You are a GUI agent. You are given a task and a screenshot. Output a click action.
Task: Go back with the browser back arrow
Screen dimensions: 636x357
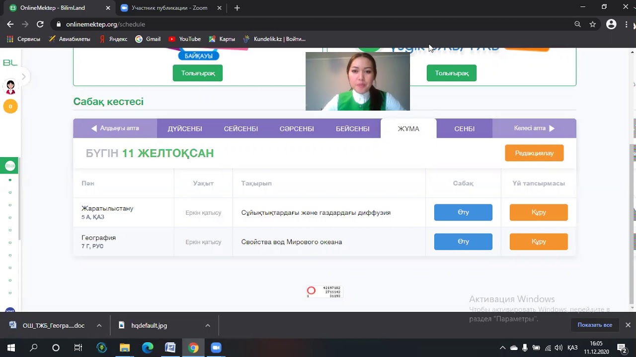click(x=10, y=24)
